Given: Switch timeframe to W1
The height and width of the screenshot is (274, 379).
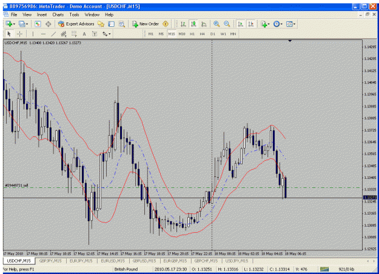Looking at the screenshot, I should [223, 34].
